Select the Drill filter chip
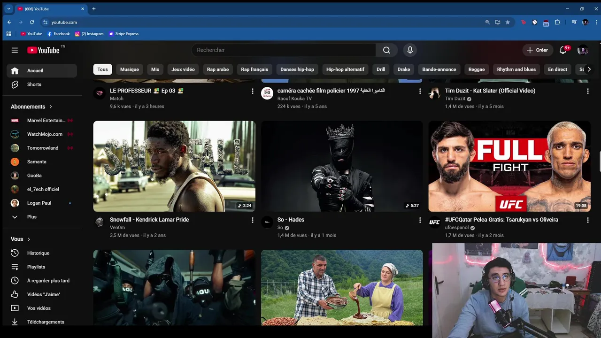The width and height of the screenshot is (601, 338). coord(381,69)
